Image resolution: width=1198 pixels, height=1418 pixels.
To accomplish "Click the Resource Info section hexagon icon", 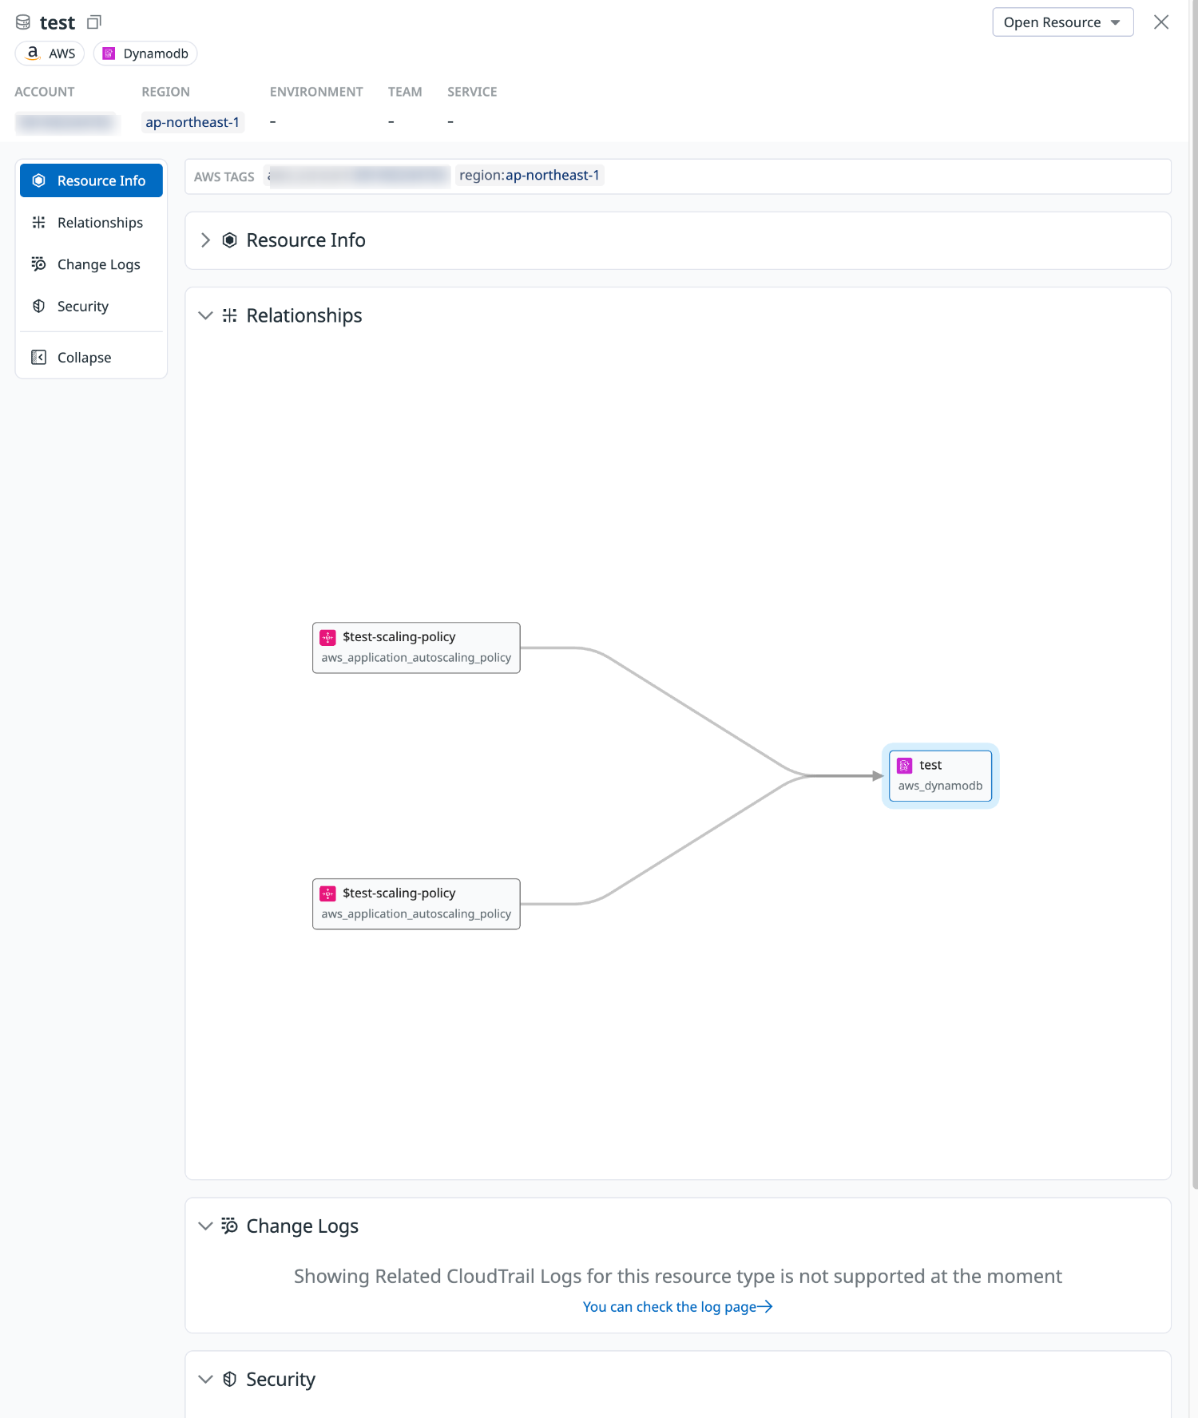I will (x=230, y=240).
